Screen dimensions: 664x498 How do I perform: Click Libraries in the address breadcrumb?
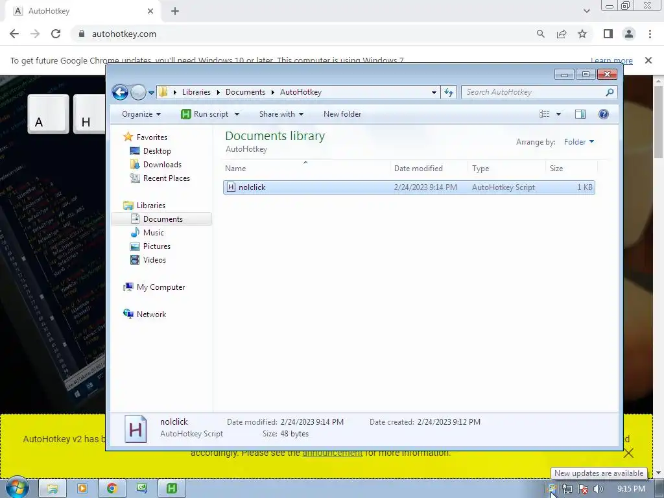196,92
